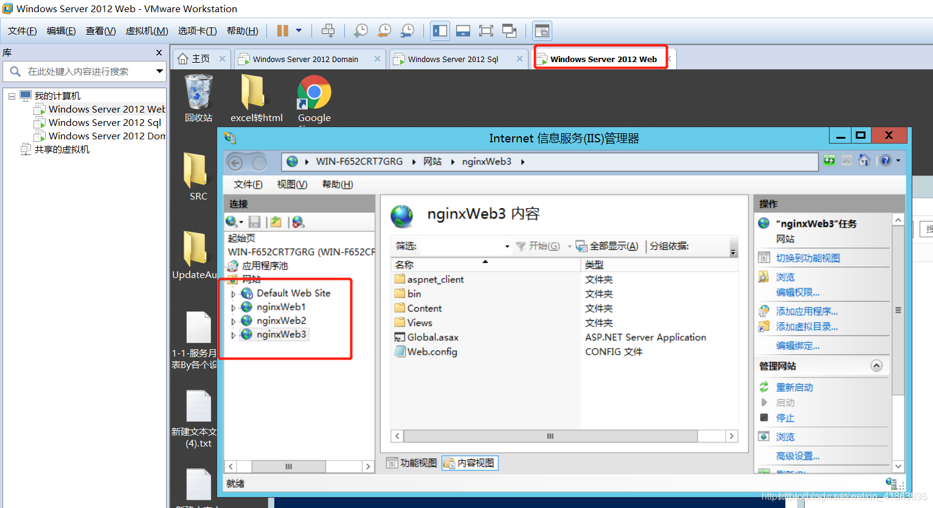Viewport: 933px width, 508px height.
Task: Close the Windows Server 2012 Sql tab
Action: tap(519, 59)
